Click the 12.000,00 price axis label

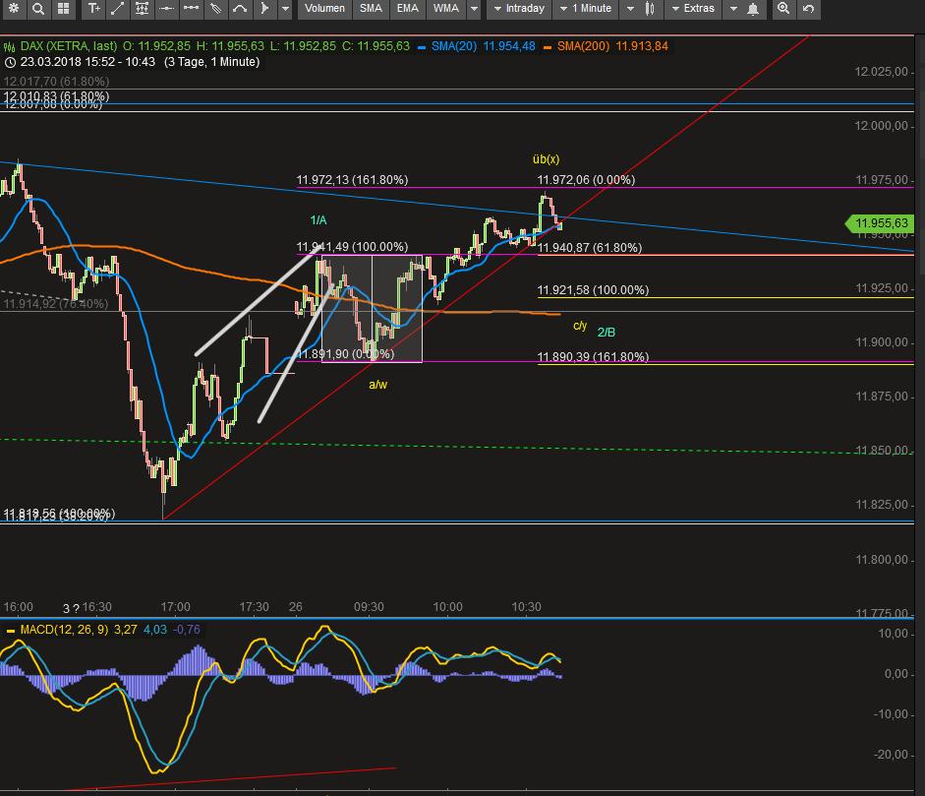(882, 126)
